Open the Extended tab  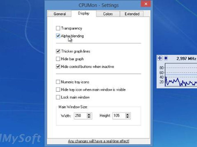tap(132, 14)
